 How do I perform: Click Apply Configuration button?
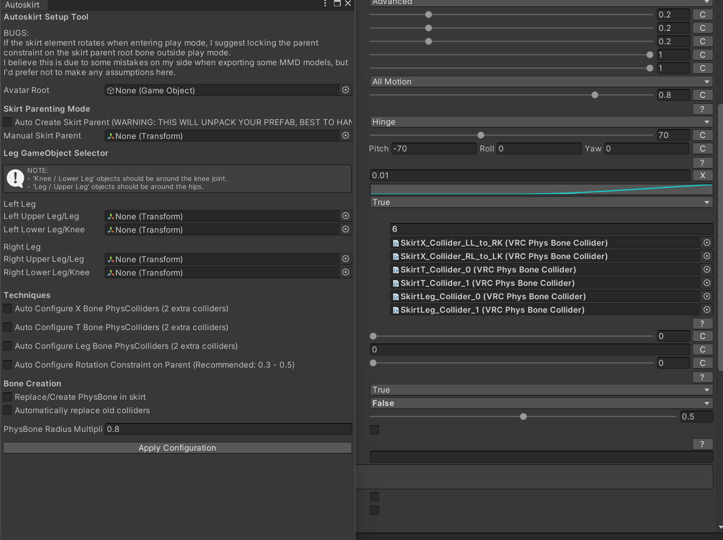pyautogui.click(x=178, y=448)
